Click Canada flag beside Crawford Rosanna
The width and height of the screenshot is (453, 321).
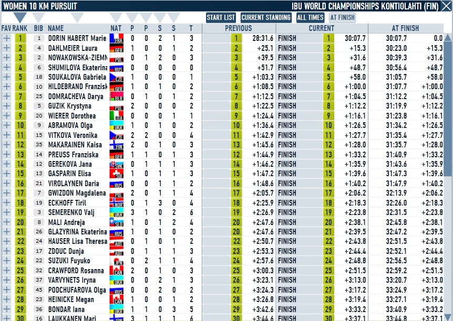pyautogui.click(x=117, y=271)
